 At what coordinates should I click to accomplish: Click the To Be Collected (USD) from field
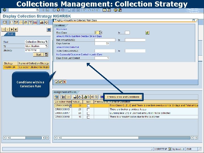[x=105, y=51]
